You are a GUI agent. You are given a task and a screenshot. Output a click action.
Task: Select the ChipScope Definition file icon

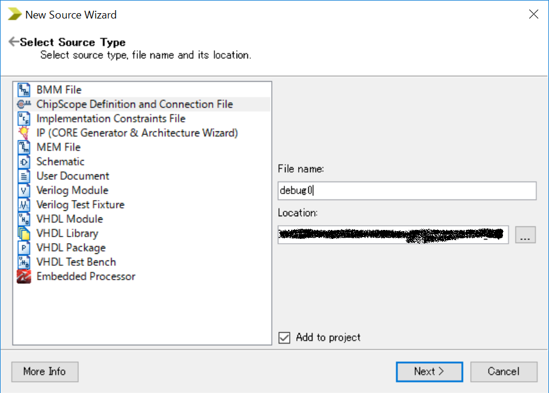click(24, 105)
